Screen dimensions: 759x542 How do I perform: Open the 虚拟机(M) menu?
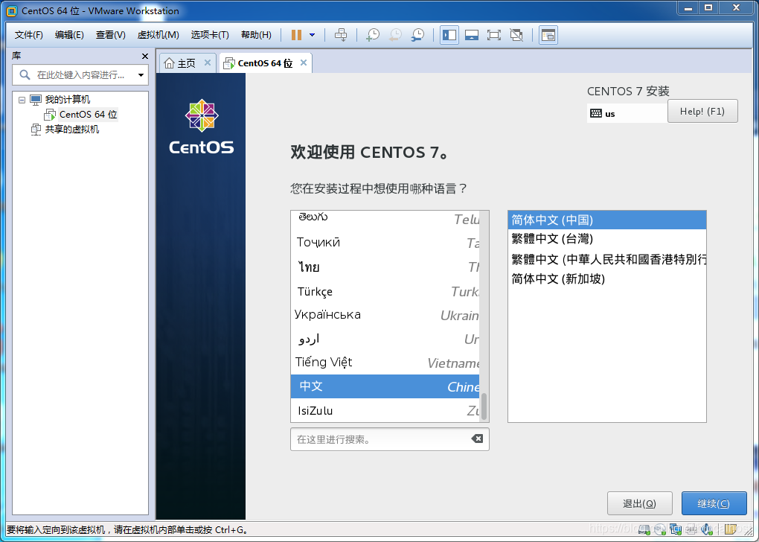(x=158, y=35)
